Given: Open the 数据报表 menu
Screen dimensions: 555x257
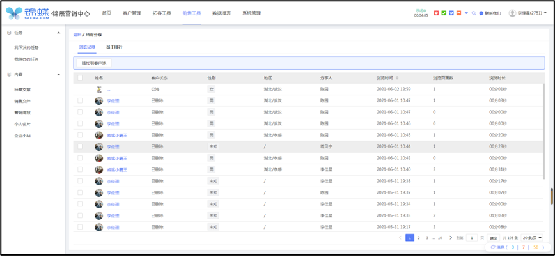Looking at the screenshot, I should [x=222, y=13].
